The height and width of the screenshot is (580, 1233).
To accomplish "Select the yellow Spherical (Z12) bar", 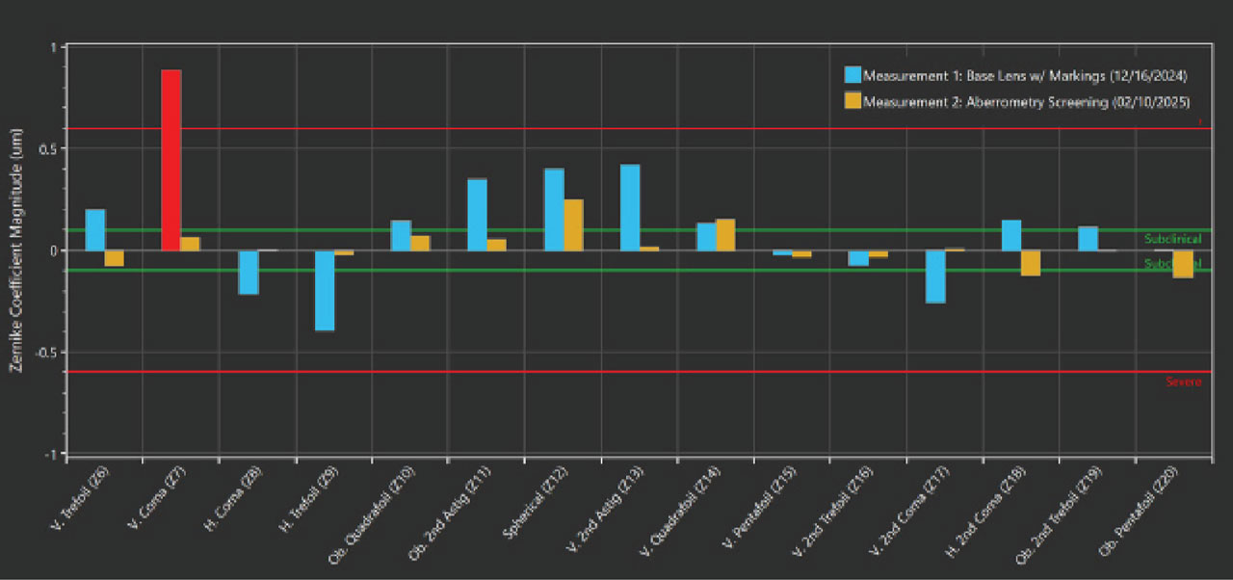I will (x=573, y=224).
